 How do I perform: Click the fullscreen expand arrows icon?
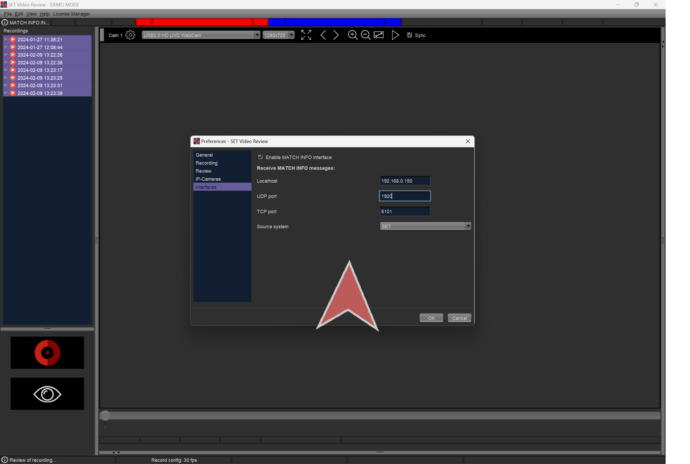click(306, 35)
